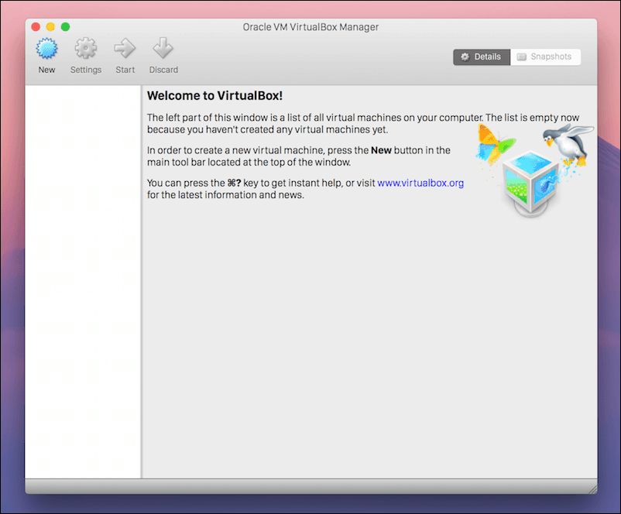This screenshot has height=514, width=621.
Task: Switch to the Details view
Action: coord(482,57)
